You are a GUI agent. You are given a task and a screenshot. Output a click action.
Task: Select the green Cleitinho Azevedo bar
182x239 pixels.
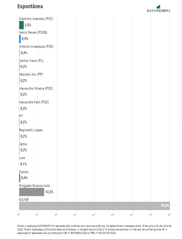pyautogui.click(x=21, y=25)
